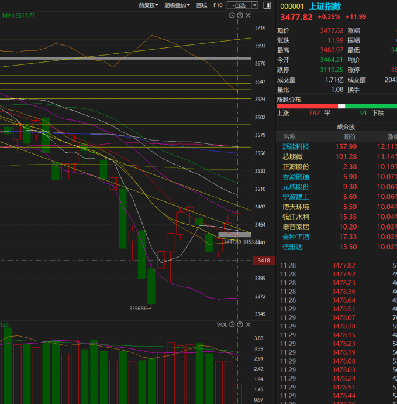The height and width of the screenshot is (404, 397).
Task: Click the MA4:3517.77 indicator label
Action: pos(19,15)
